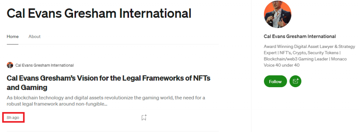
Task: Click the bio text "Award Winning Digital Asset Lawyer"
Action: pyautogui.click(x=309, y=56)
